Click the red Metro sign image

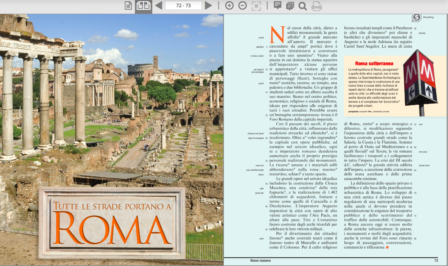pos(420,80)
